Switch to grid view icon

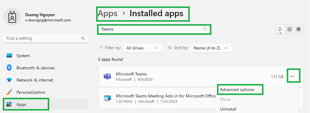pyautogui.click(x=289, y=29)
